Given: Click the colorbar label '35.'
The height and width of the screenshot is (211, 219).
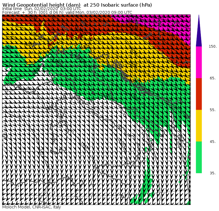Looking at the screenshot, I should [213, 173].
